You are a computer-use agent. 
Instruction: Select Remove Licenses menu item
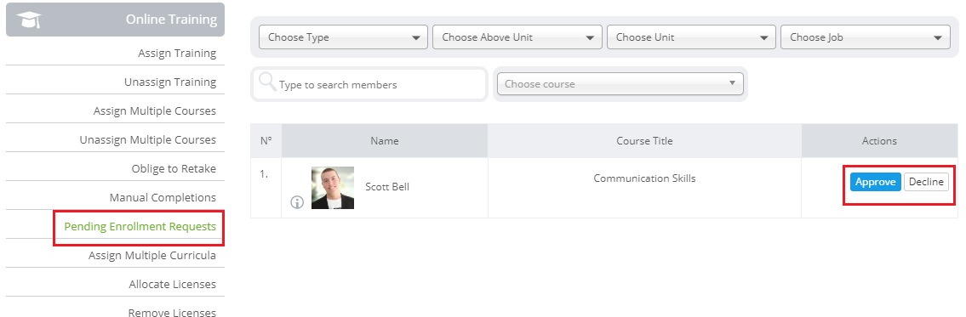tap(172, 313)
